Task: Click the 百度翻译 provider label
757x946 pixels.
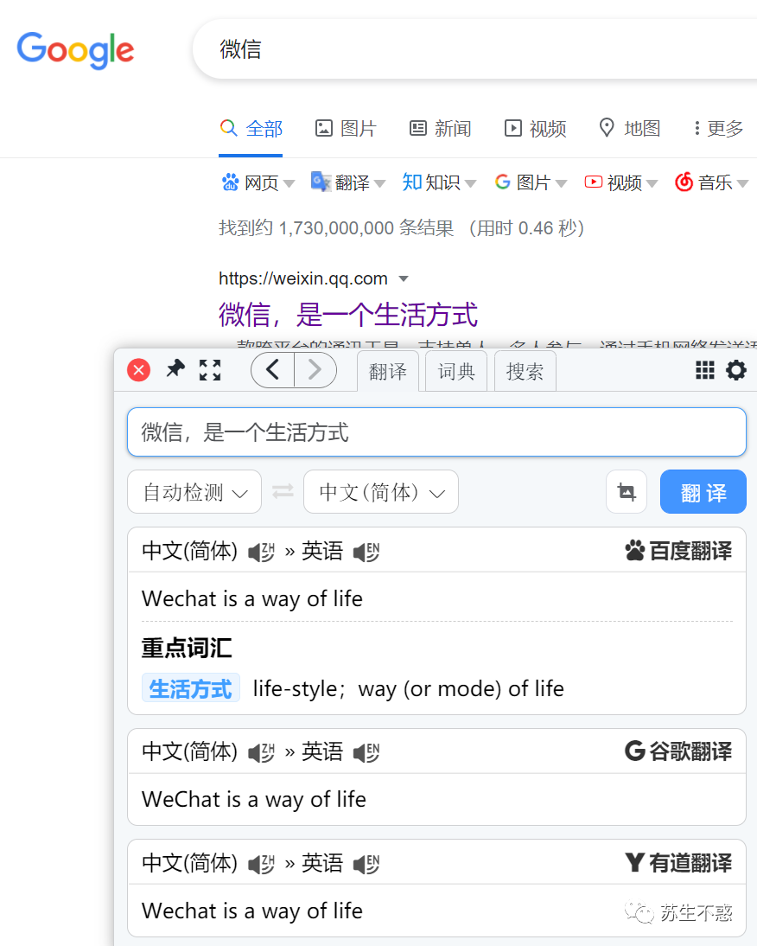Action: coord(678,550)
